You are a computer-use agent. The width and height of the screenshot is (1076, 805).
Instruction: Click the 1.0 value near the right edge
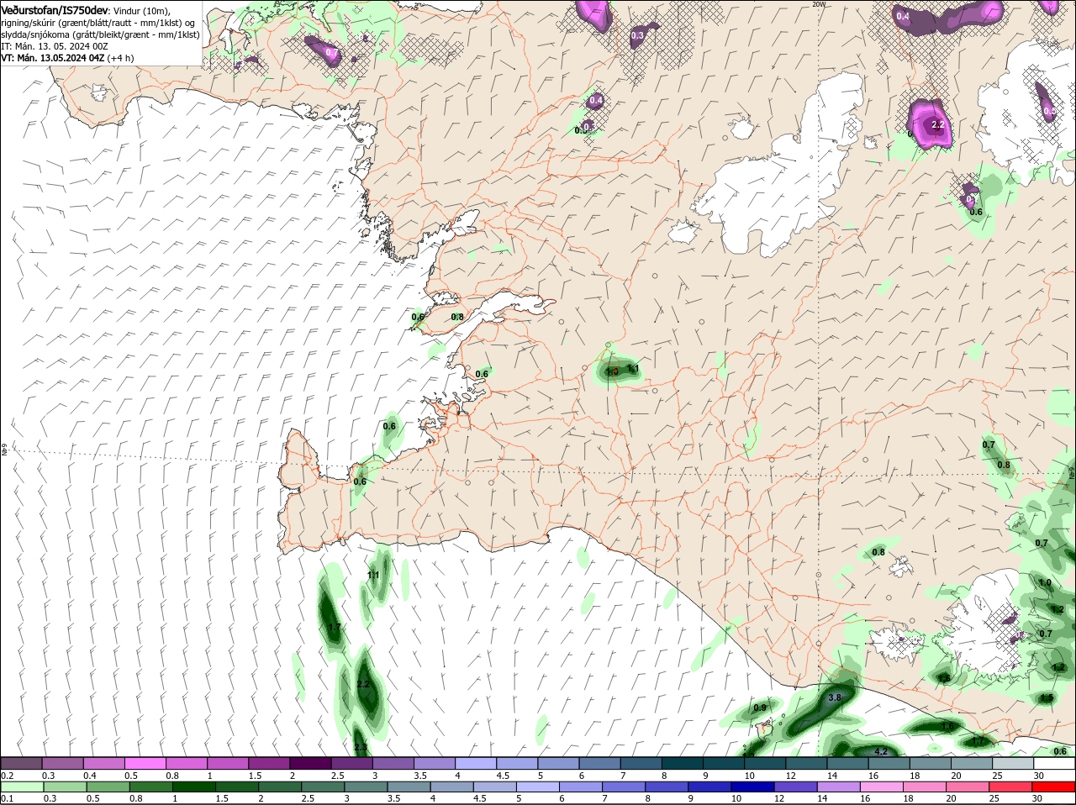tap(1045, 582)
